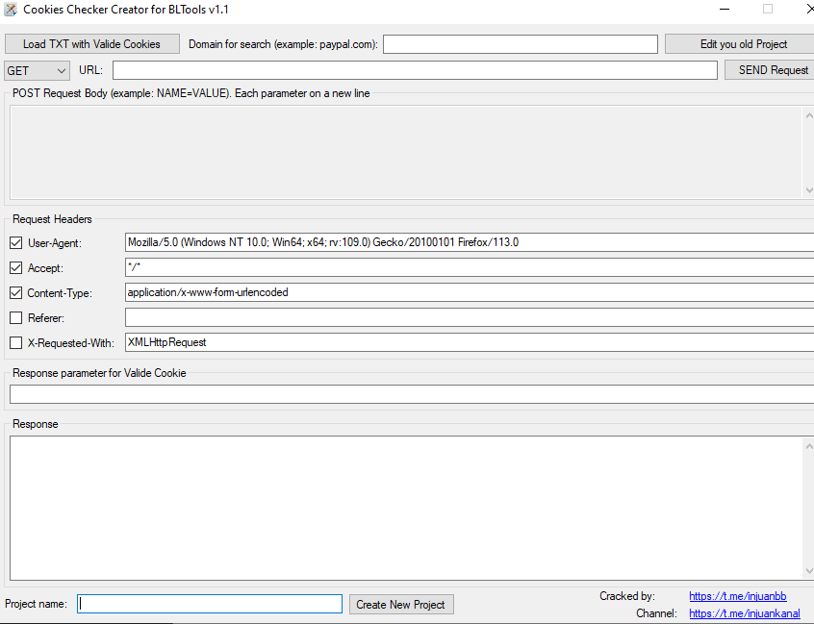Image resolution: width=814 pixels, height=624 pixels.
Task: Click the X-Requested-With XMLHttpRequest field
Action: tap(470, 342)
